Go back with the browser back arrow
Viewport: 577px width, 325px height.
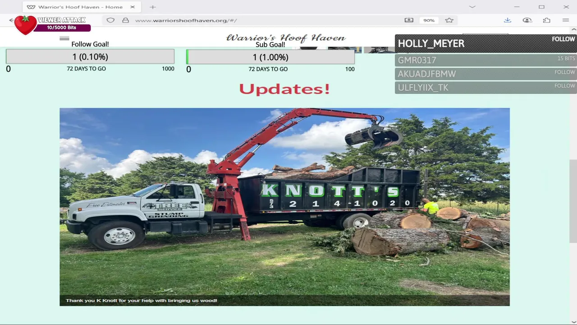click(x=11, y=20)
